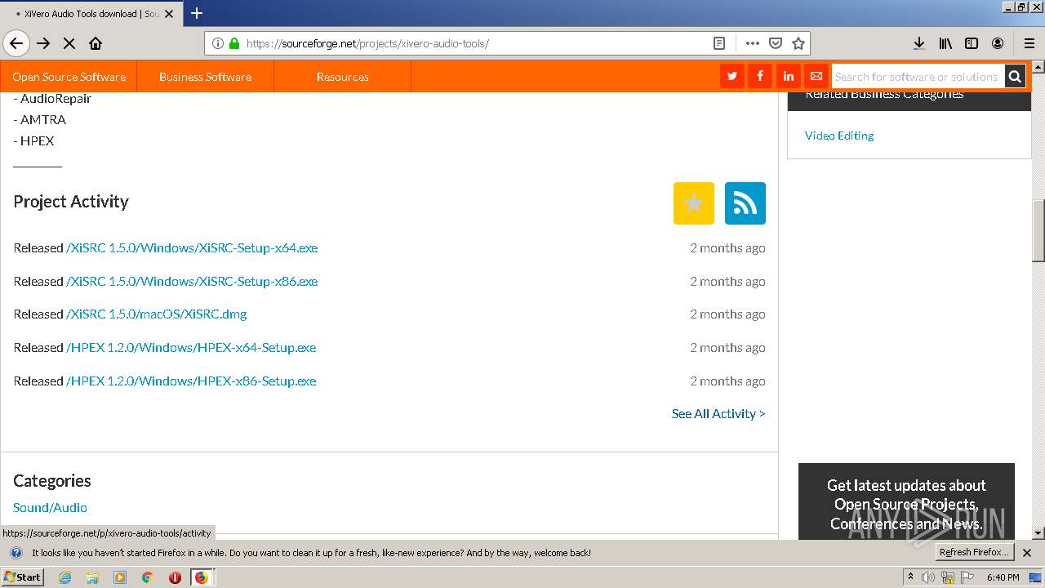Open a new browser tab
The height and width of the screenshot is (588, 1045).
click(197, 13)
